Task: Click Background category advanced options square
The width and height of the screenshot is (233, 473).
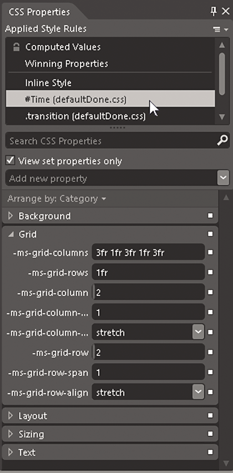Action: coord(210,216)
